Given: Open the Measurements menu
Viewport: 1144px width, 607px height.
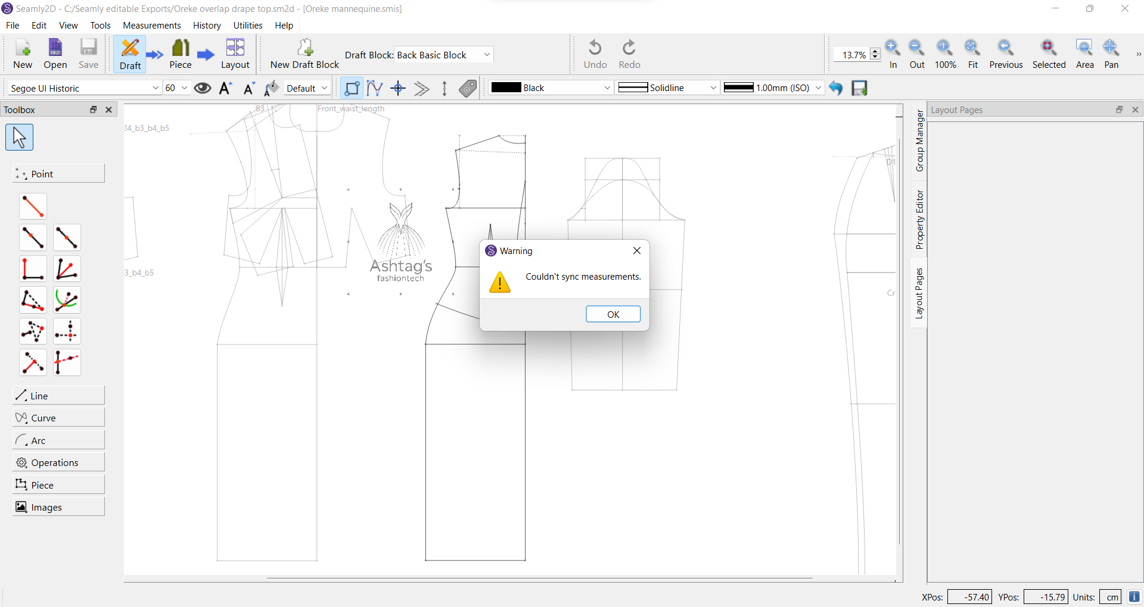Looking at the screenshot, I should tap(151, 26).
